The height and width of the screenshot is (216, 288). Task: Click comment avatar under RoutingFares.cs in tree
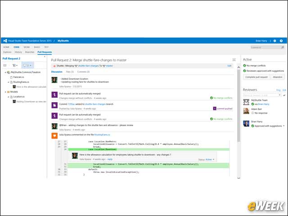pos(14,87)
